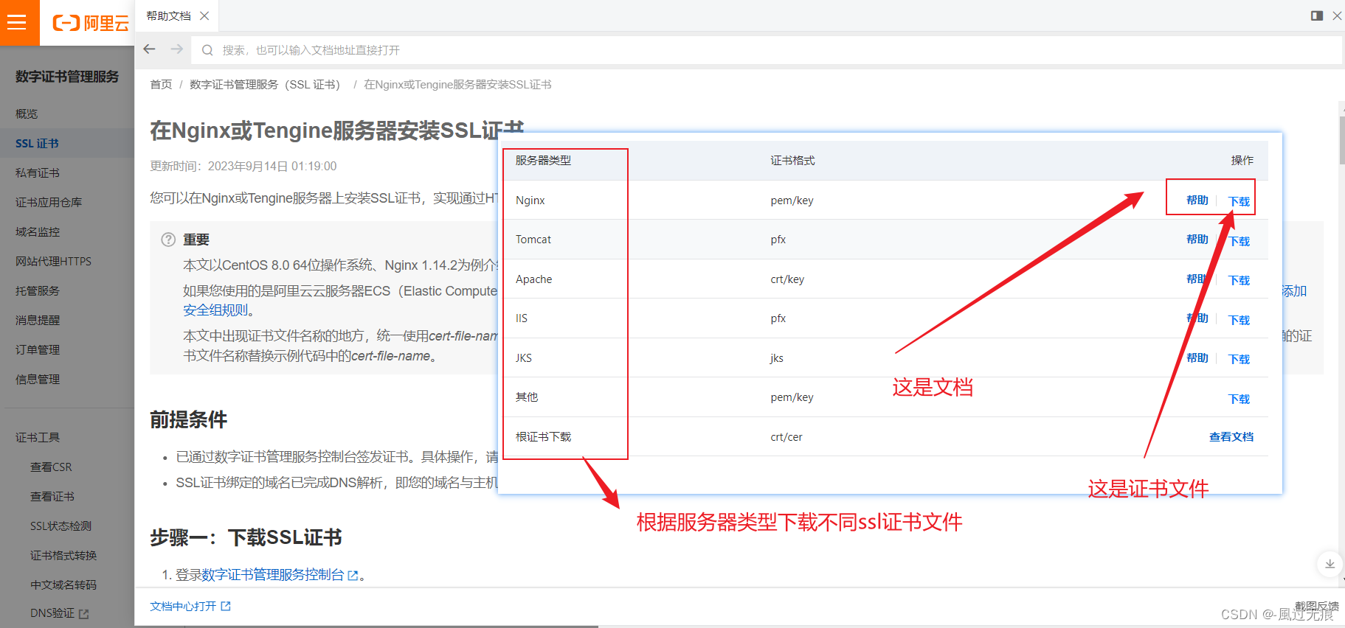
Task: Toggle the panel dock layout icon
Action: (1317, 15)
